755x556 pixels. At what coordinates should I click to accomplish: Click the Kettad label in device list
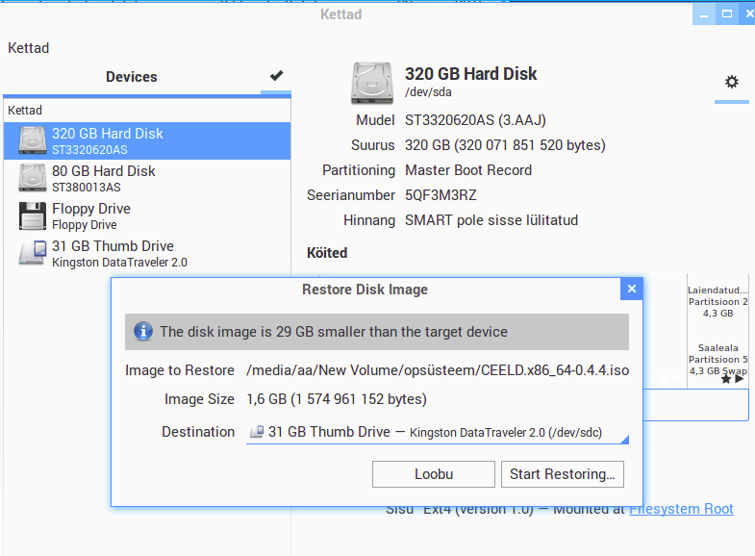click(x=26, y=111)
